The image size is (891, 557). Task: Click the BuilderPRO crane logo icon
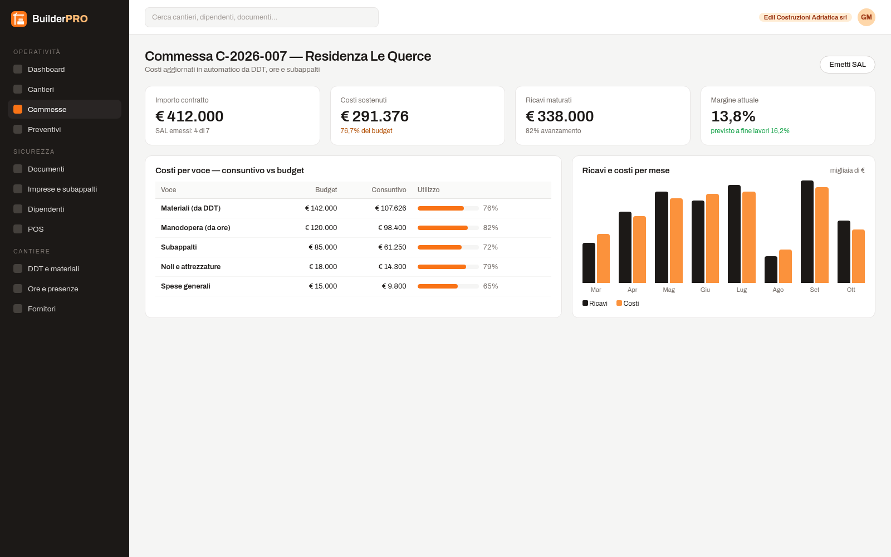pyautogui.click(x=19, y=19)
